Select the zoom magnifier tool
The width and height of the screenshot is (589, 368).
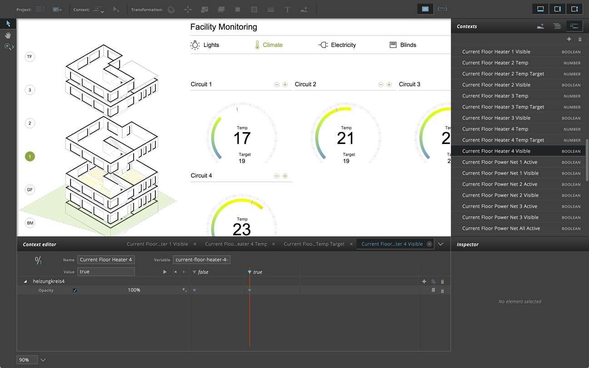pos(8,46)
